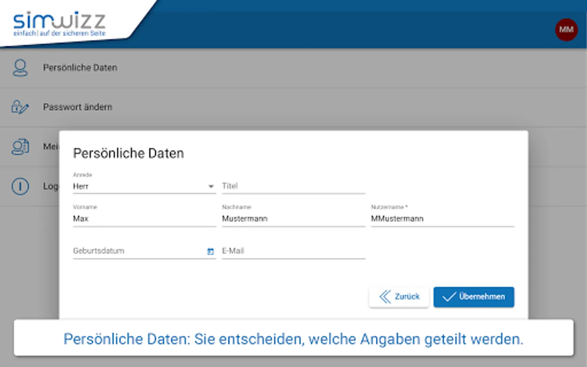
Task: Click the logout power icon
Action: point(20,186)
